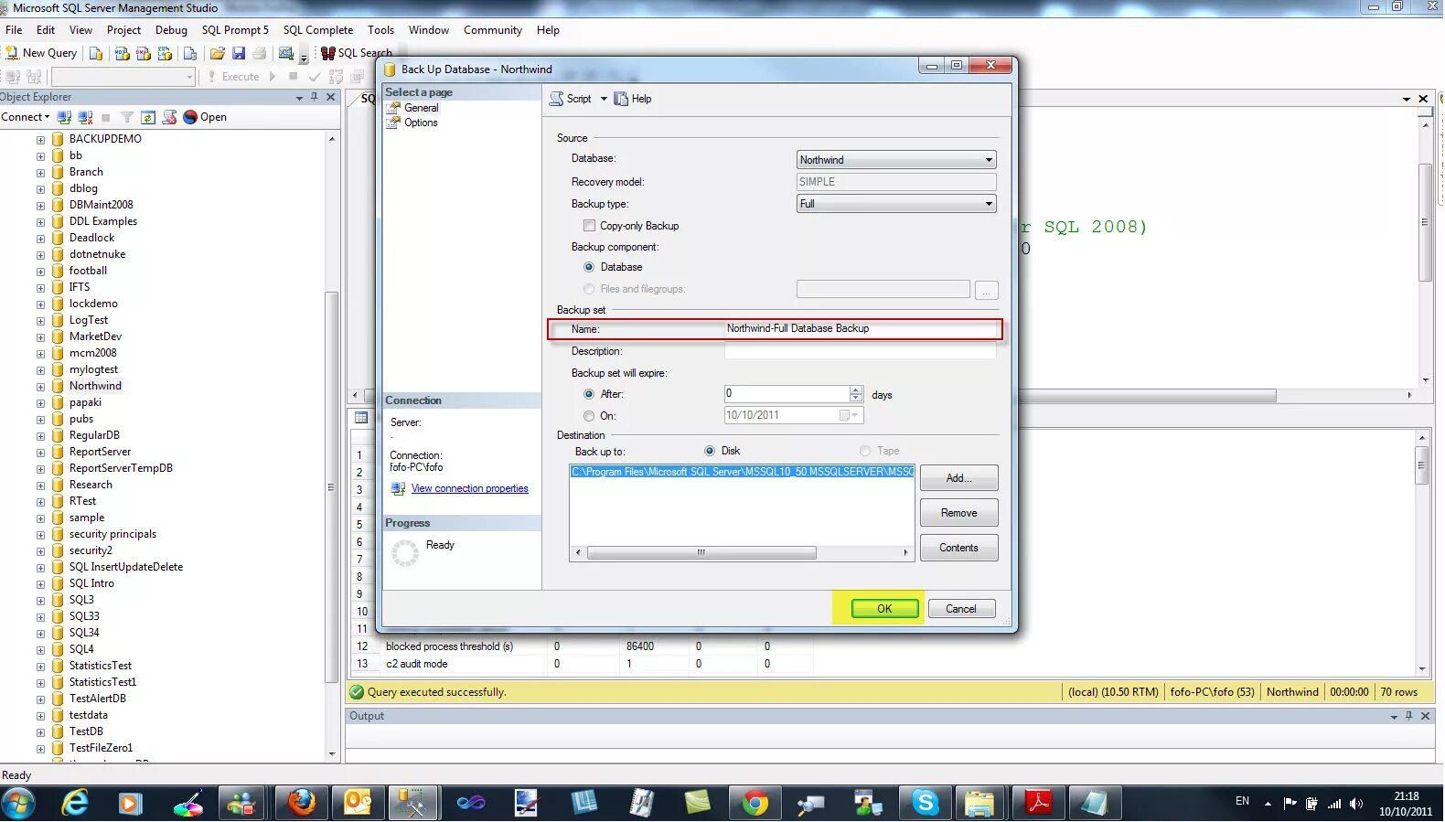Click the backup set Description field
Screen dimensions: 1445x822
[861, 351]
